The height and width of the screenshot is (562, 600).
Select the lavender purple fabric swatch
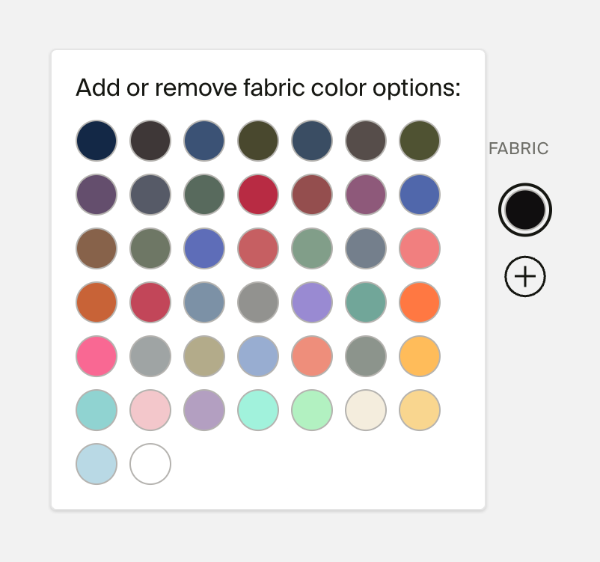click(x=311, y=302)
